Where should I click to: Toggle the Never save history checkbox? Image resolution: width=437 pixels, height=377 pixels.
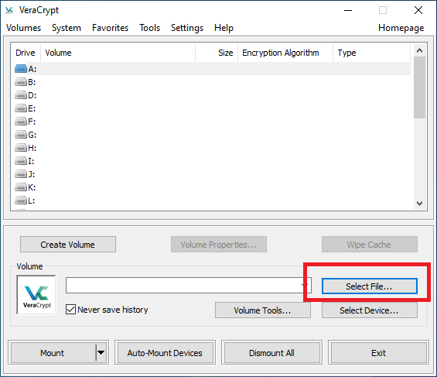(x=71, y=310)
